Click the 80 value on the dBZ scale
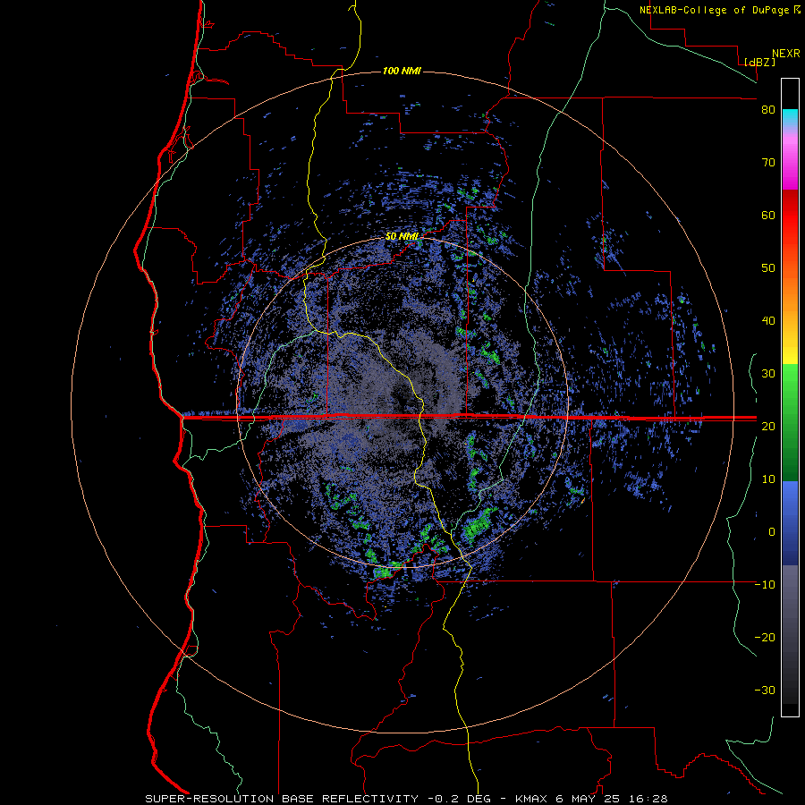This screenshot has width=805, height=805. tap(768, 110)
